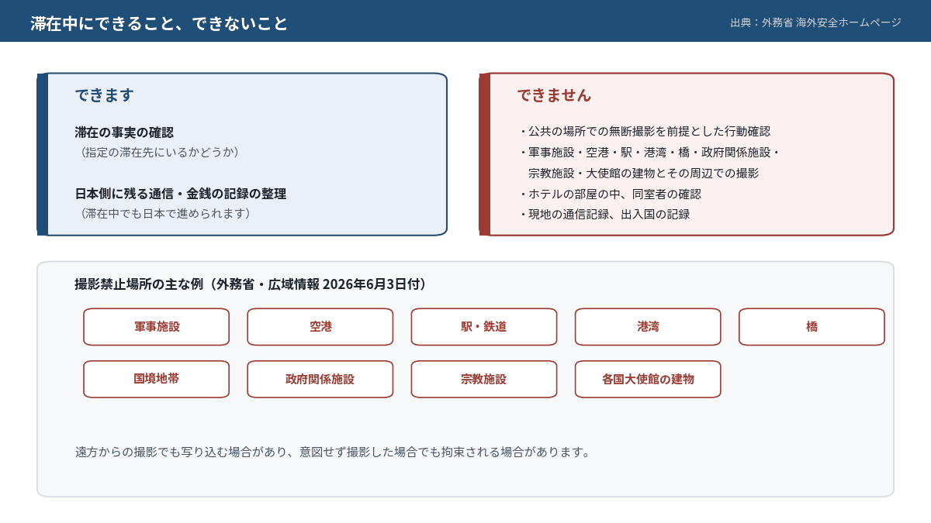Click the 政府関係施設 chip
This screenshot has height=523, width=931.
tap(320, 379)
